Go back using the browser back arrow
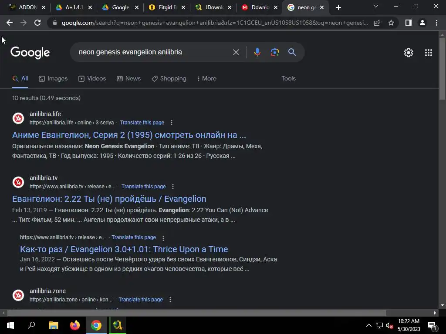 [x=10, y=23]
